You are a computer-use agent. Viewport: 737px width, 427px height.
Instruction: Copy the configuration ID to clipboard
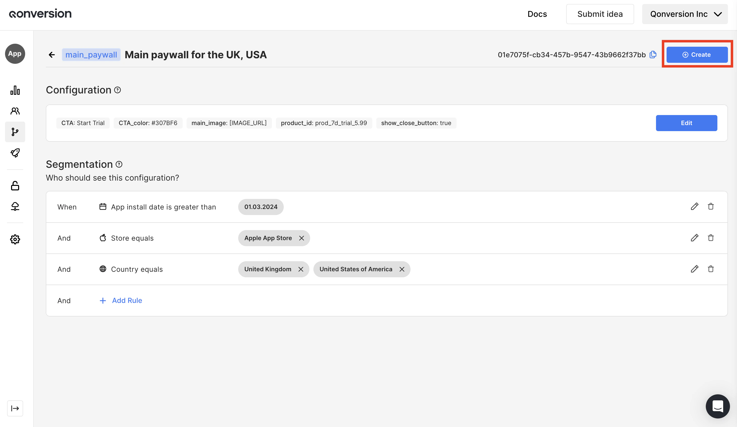[653, 55]
